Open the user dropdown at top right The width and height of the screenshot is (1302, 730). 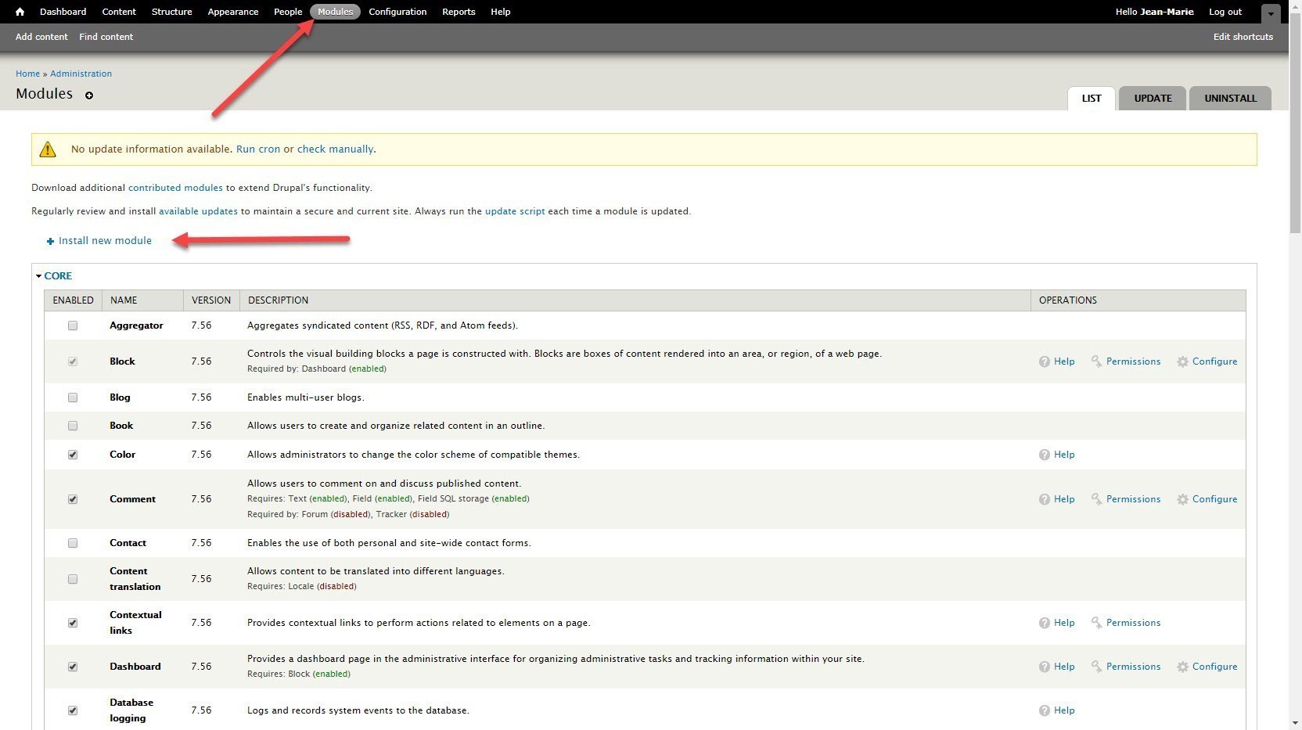point(1271,13)
